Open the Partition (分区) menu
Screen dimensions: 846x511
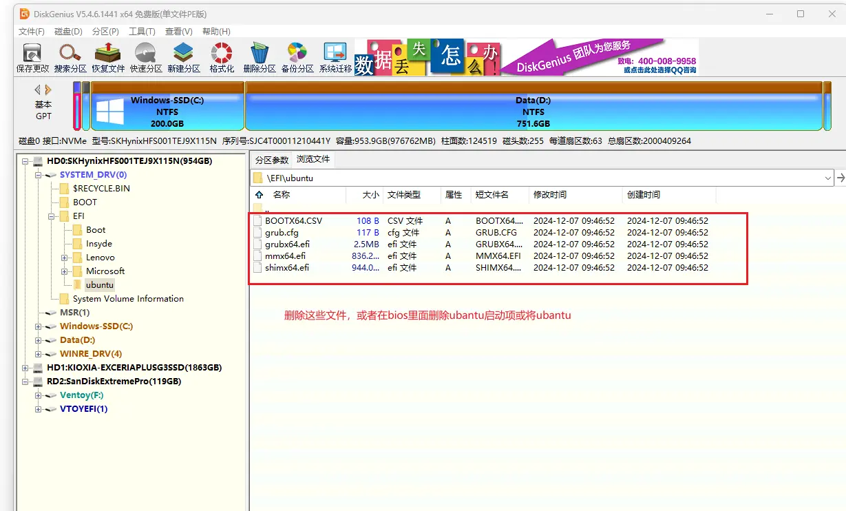105,32
